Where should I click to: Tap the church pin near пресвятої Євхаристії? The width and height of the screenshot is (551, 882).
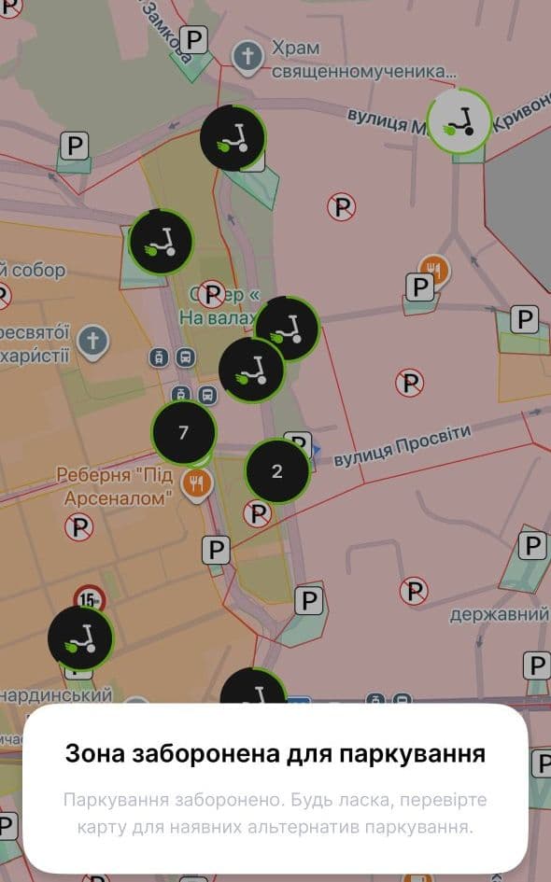pyautogui.click(x=92, y=342)
